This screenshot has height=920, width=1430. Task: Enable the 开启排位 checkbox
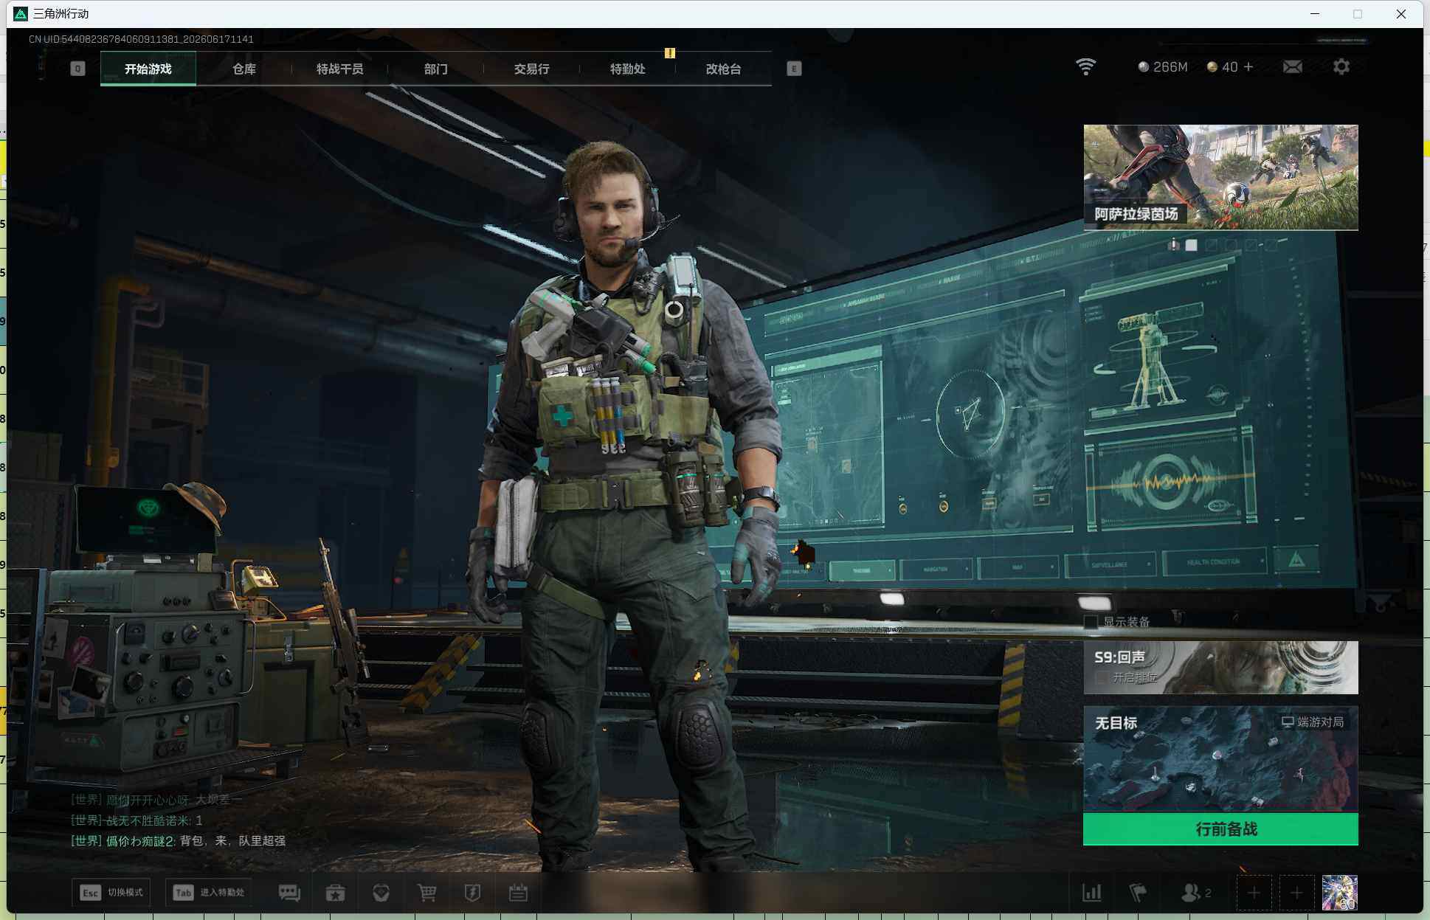(x=1101, y=677)
